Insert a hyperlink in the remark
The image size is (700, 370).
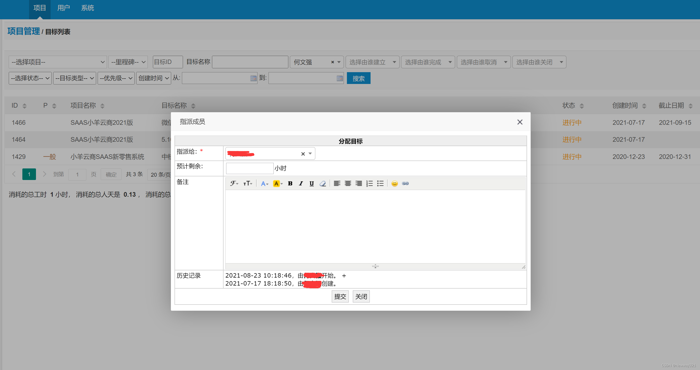[406, 184]
